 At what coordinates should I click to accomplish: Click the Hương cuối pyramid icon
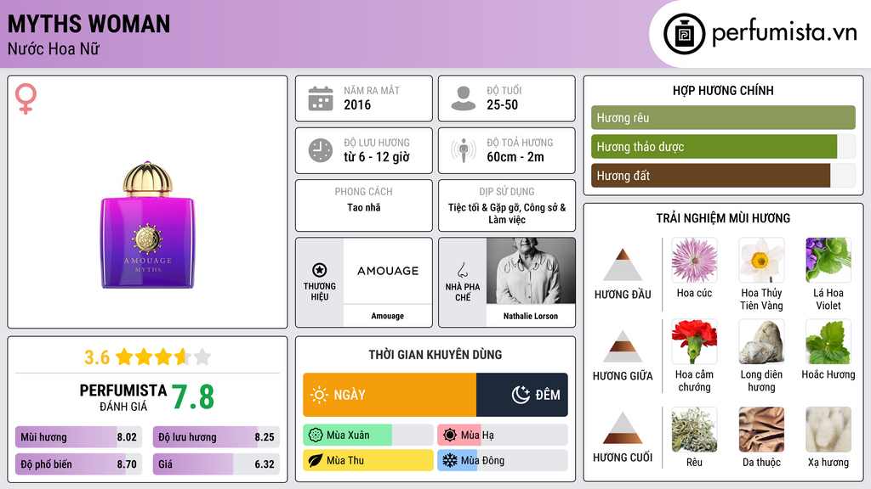[x=623, y=428]
